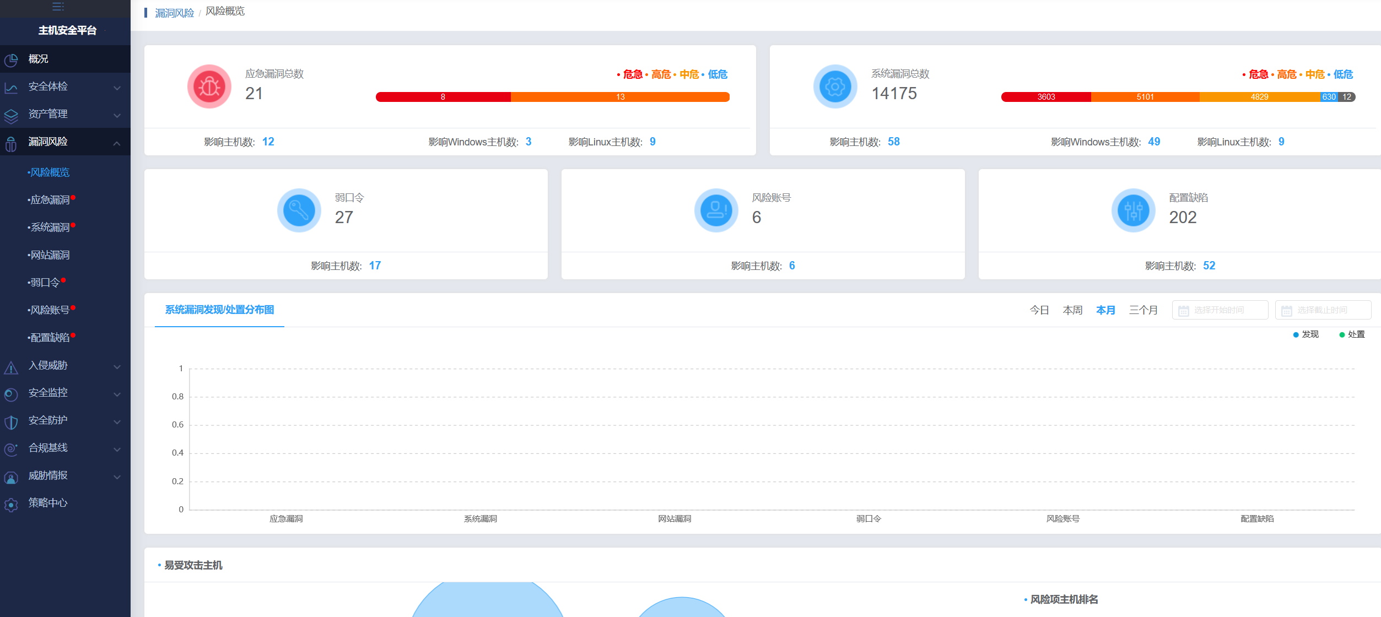Image resolution: width=1381 pixels, height=617 pixels.
Task: Toggle the 处置 legend series
Action: [x=1352, y=334]
